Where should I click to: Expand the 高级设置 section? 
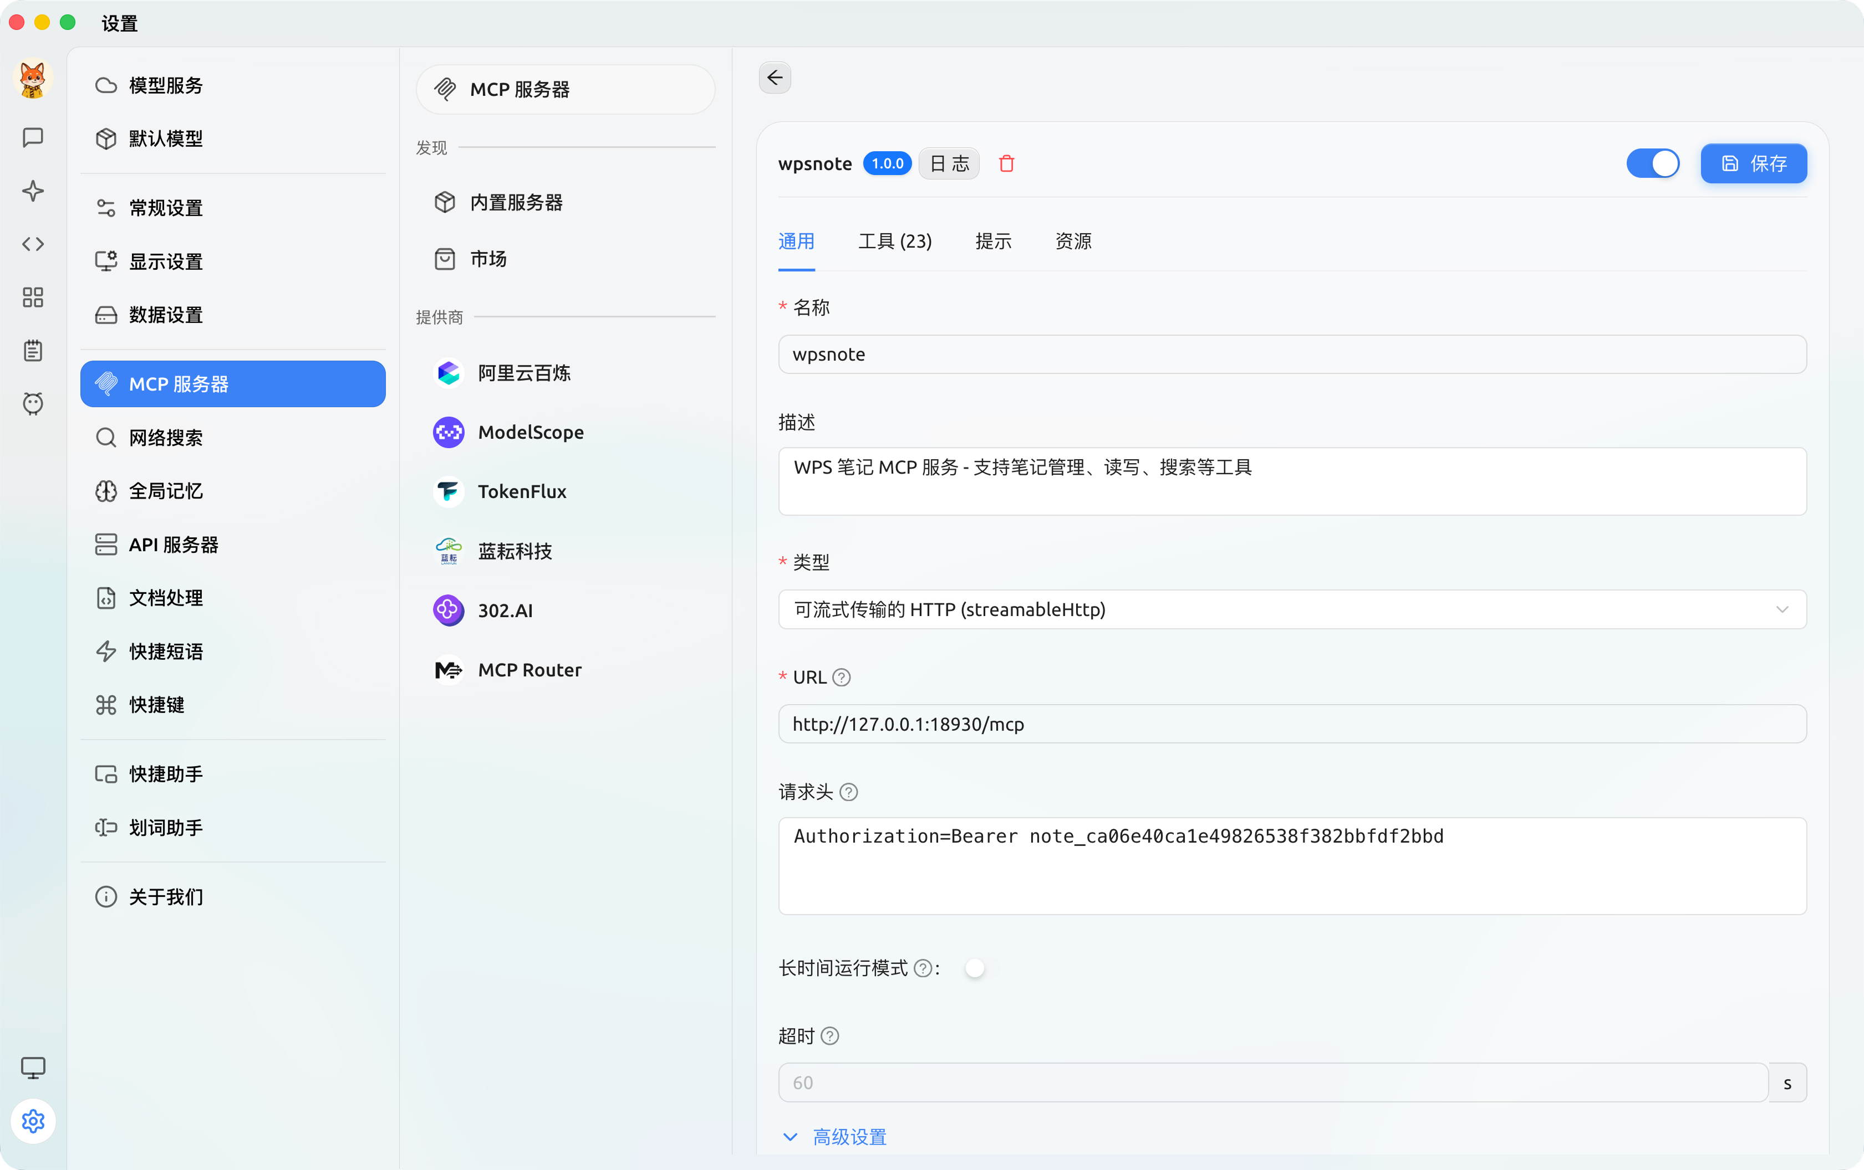pos(849,1137)
